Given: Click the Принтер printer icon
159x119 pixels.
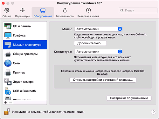Looking at the screenshot, I should click(8, 72).
